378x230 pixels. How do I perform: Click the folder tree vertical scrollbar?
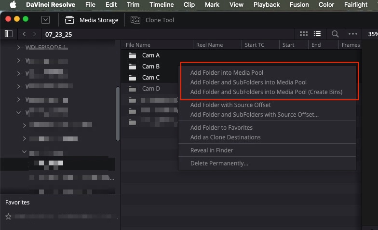click(x=118, y=113)
